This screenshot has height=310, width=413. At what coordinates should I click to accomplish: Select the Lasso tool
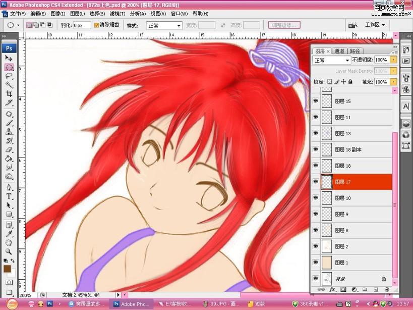(x=9, y=76)
